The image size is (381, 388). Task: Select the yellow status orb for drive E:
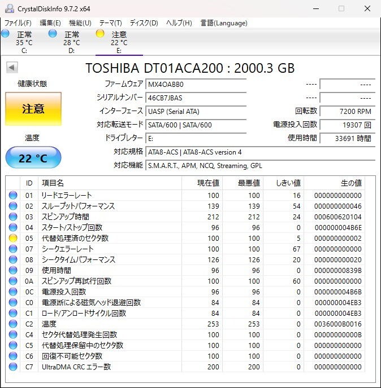100,33
